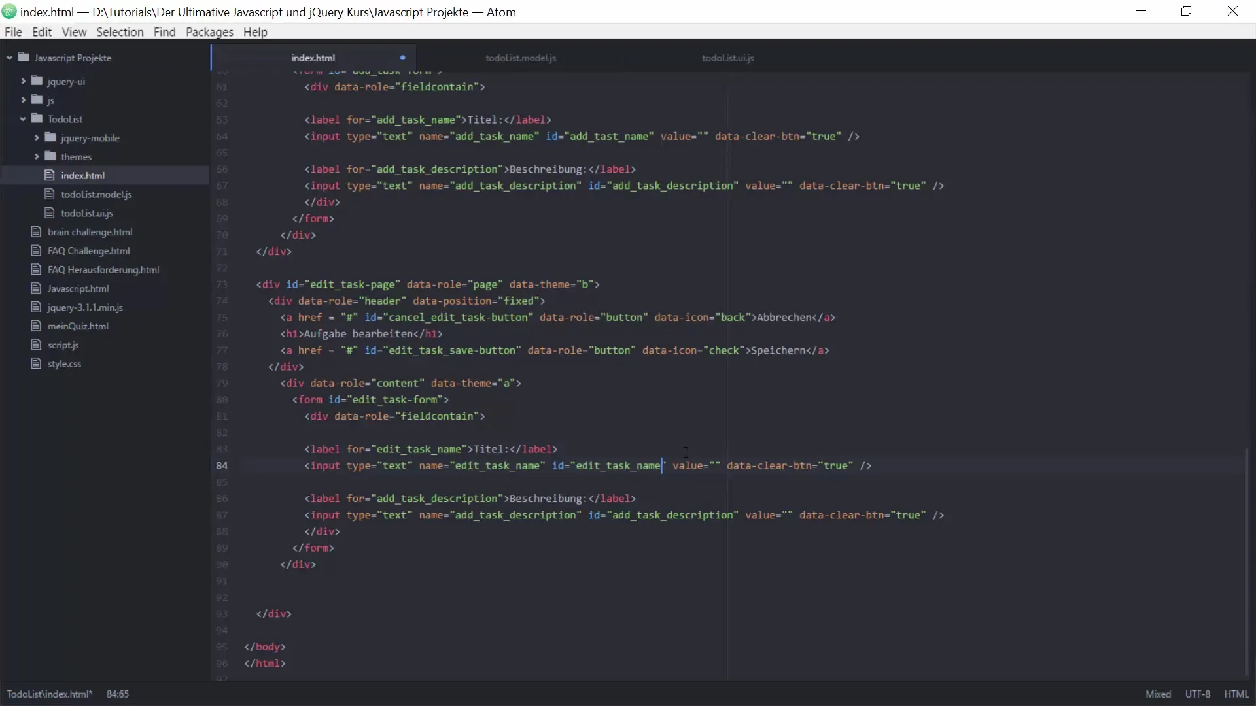Open Javascript.html file
The width and height of the screenshot is (1256, 706).
pos(78,288)
